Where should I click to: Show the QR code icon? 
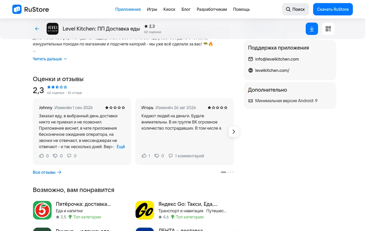coord(328,29)
